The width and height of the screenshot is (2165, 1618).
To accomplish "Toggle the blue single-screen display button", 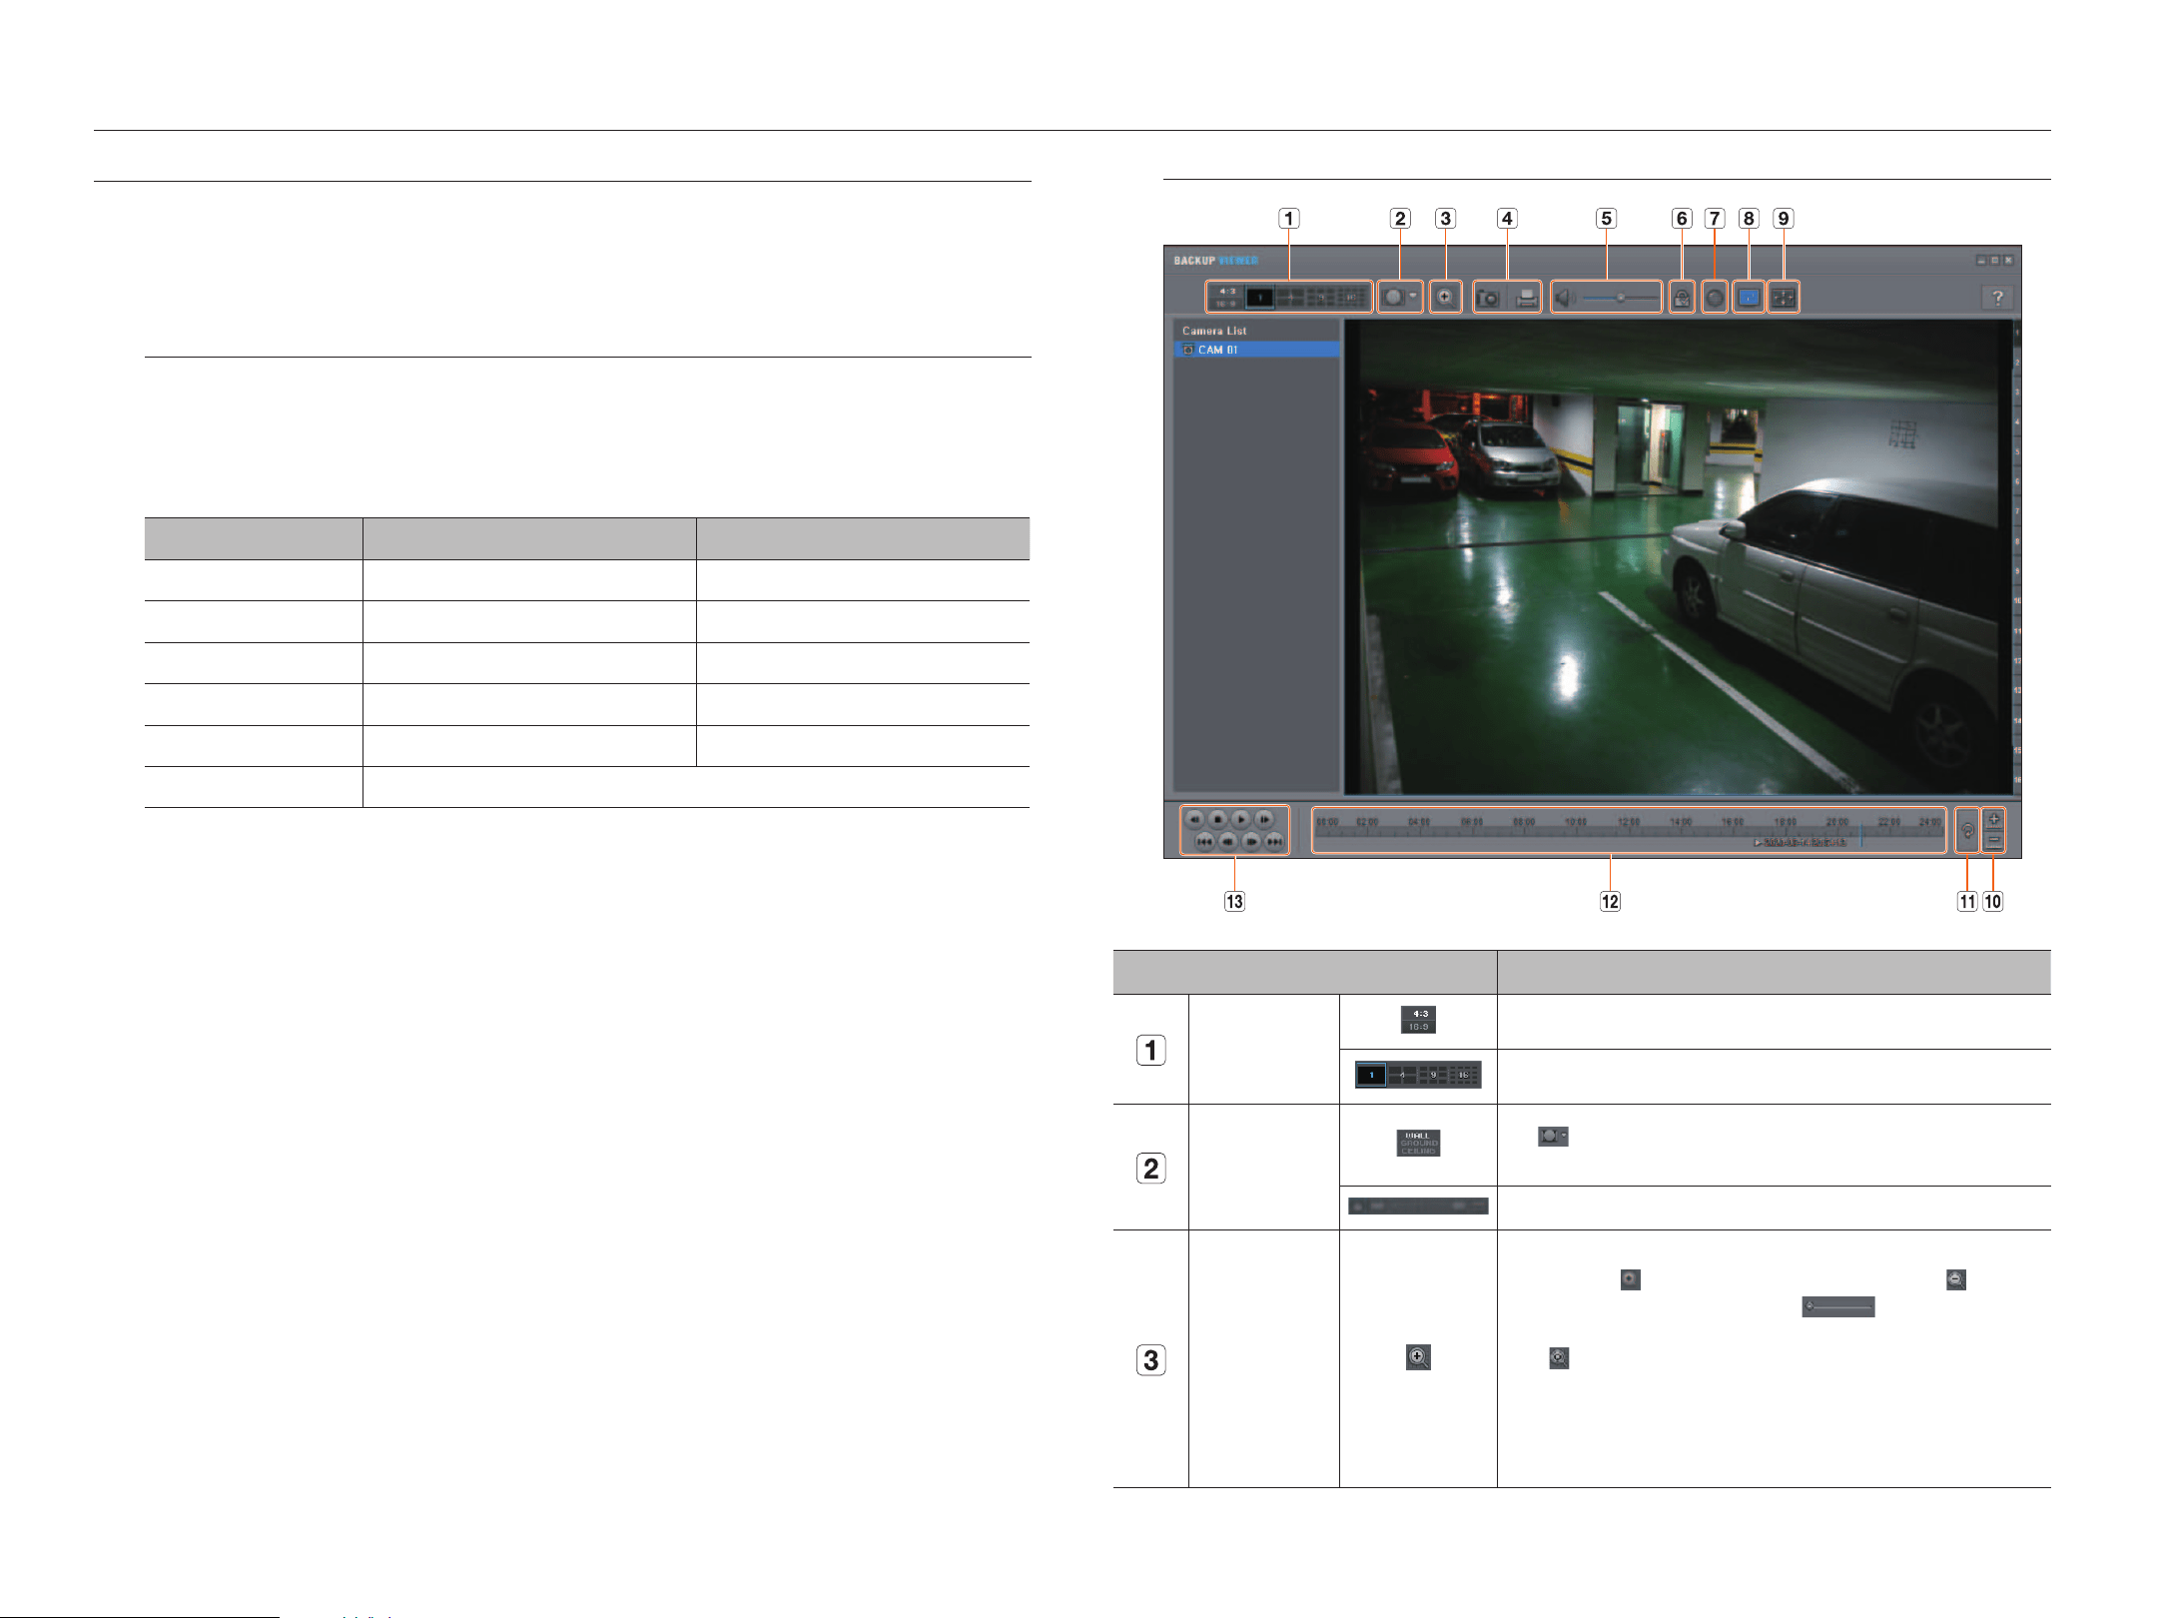I will click(x=1749, y=298).
